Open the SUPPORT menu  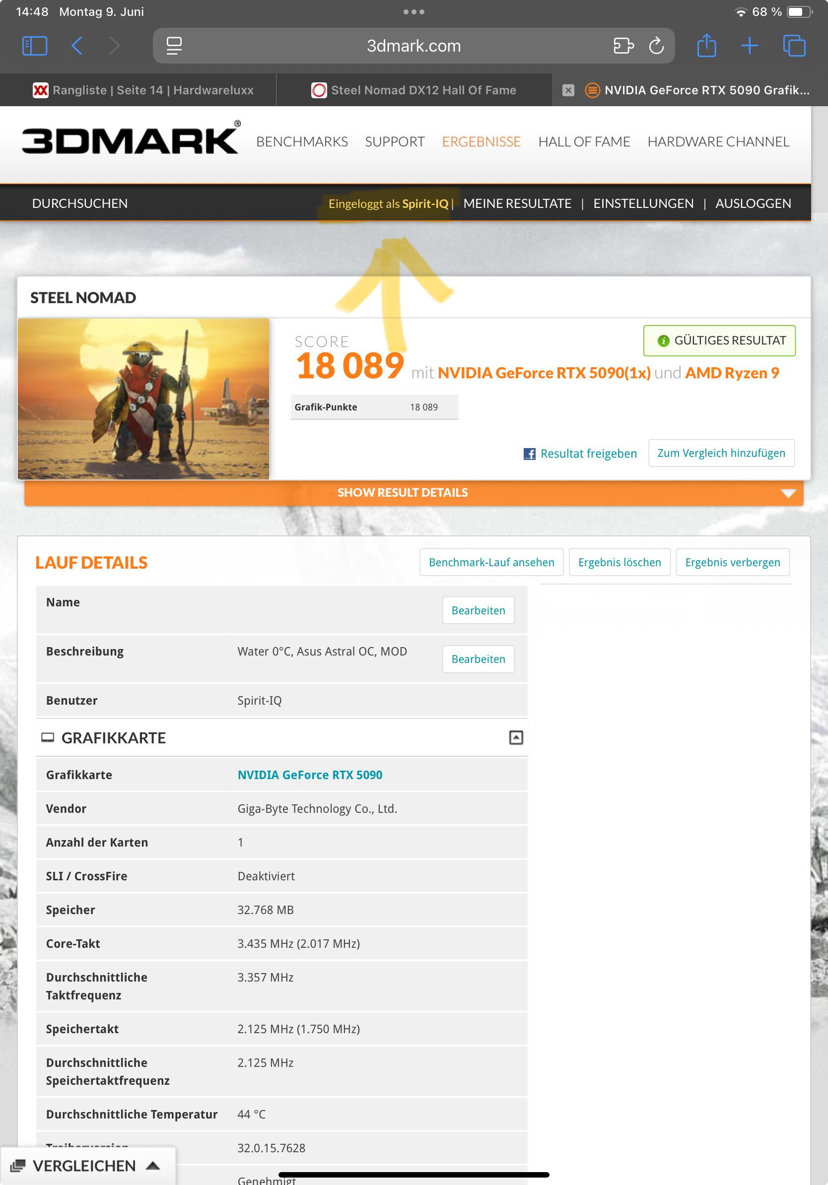coord(394,141)
